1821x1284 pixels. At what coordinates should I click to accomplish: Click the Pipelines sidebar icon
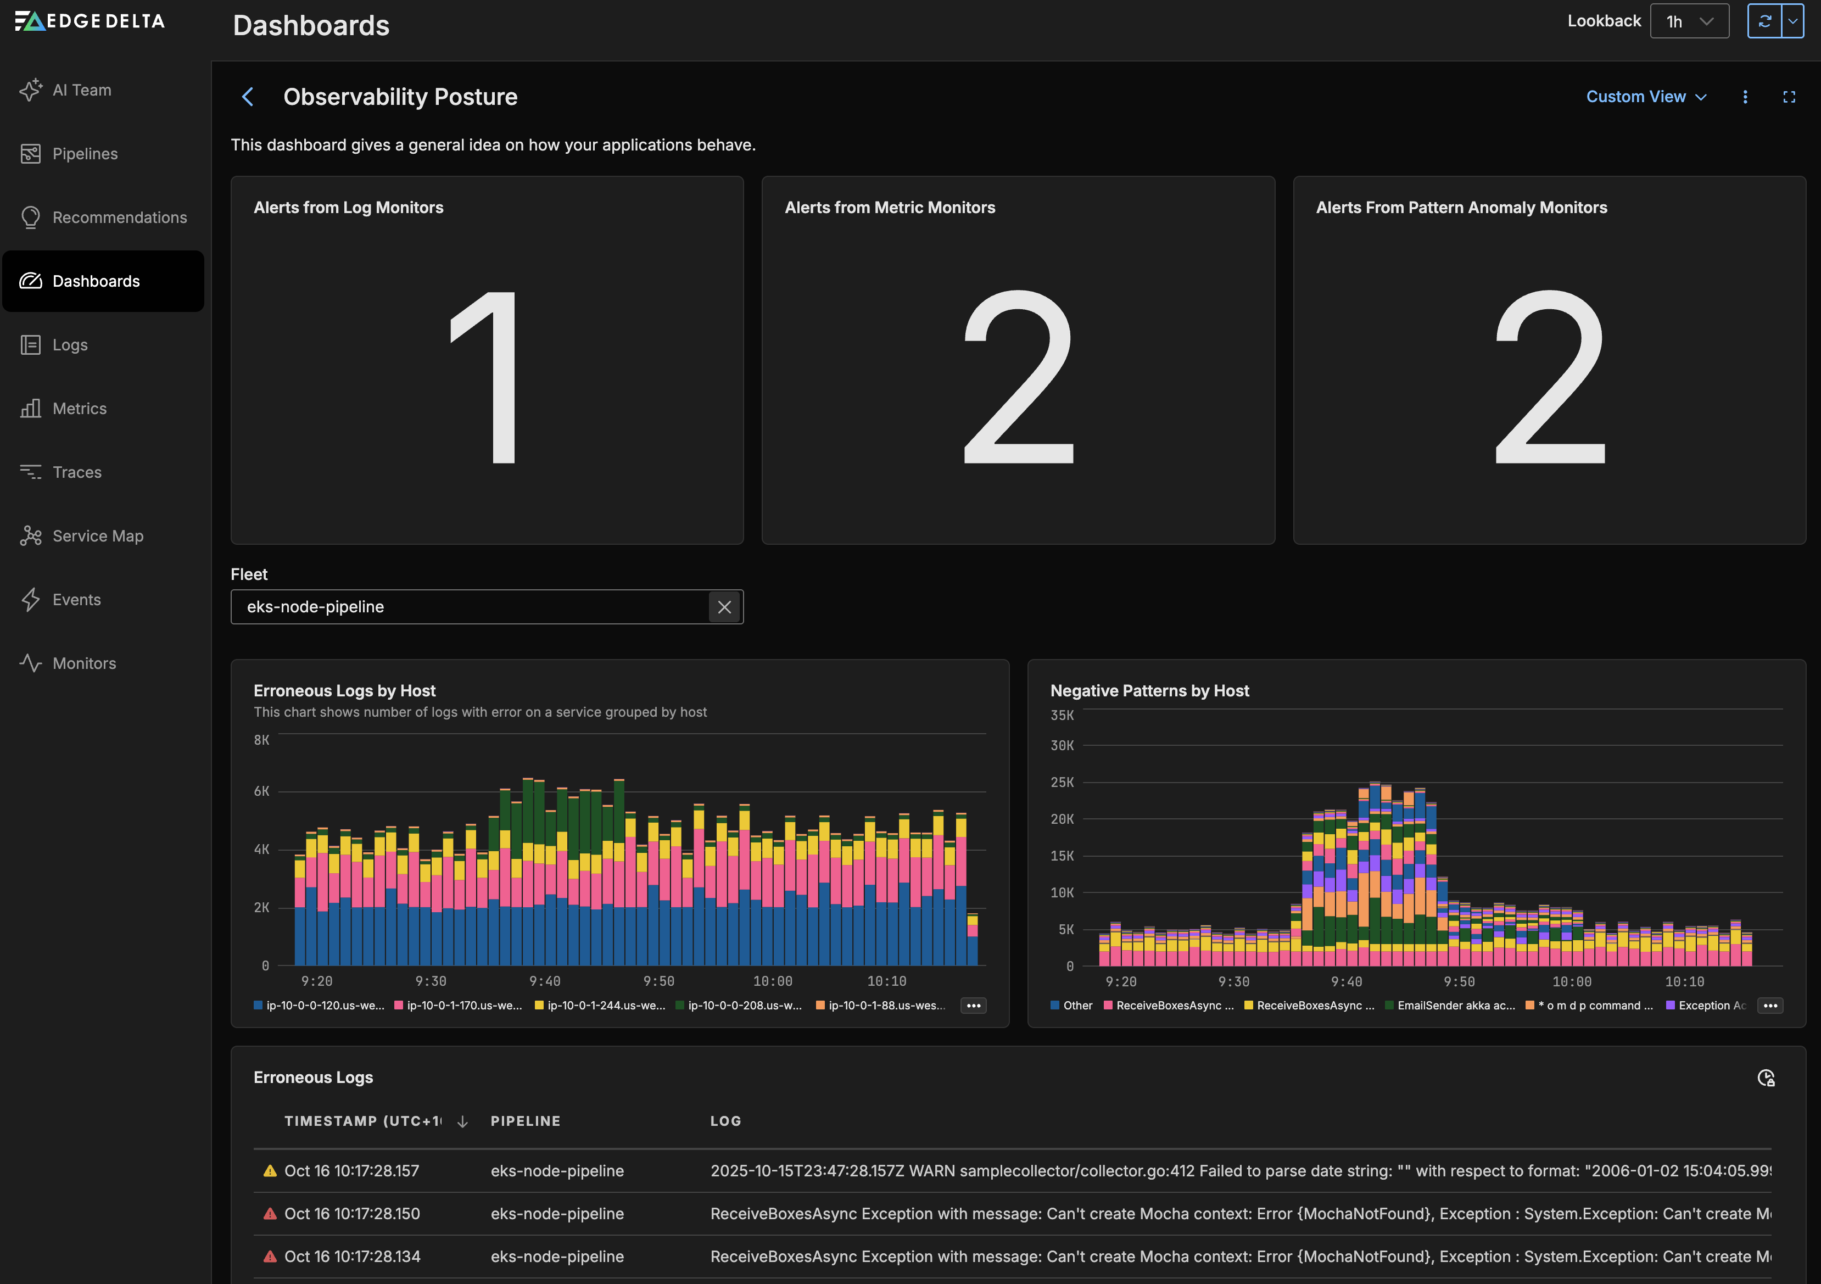pyautogui.click(x=30, y=154)
